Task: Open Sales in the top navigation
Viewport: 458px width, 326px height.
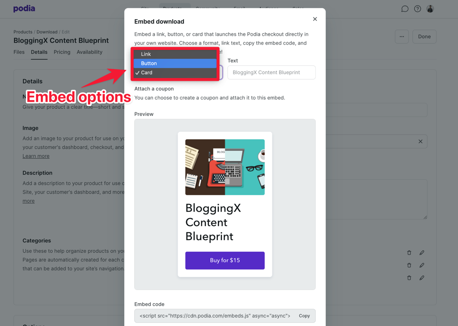Action: (298, 8)
